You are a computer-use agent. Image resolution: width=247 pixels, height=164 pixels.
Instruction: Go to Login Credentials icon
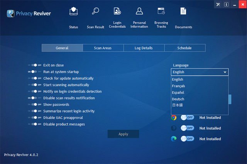click(x=117, y=12)
